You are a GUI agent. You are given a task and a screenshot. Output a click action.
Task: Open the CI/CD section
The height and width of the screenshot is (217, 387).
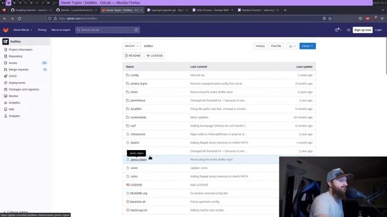(x=13, y=77)
